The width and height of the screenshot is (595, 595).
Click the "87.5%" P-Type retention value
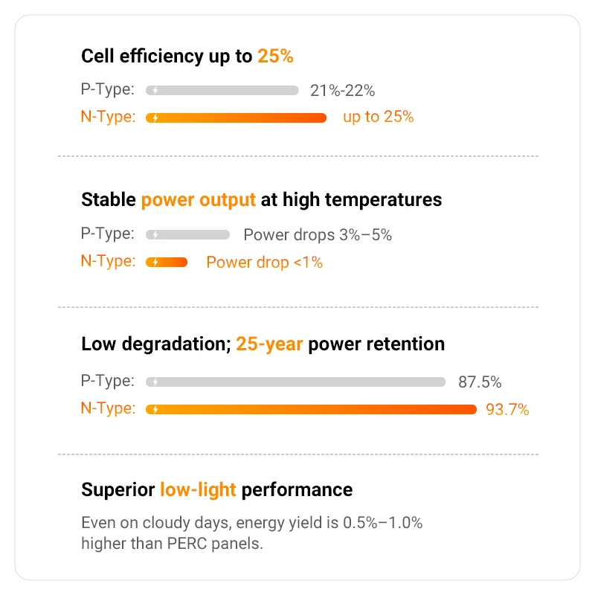tap(480, 382)
